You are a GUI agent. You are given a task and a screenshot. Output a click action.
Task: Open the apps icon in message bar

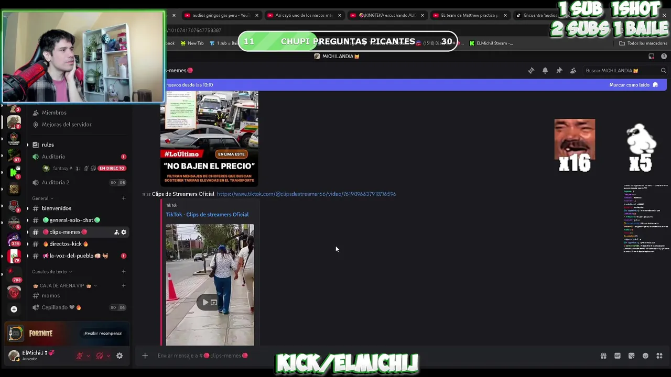coord(659,356)
